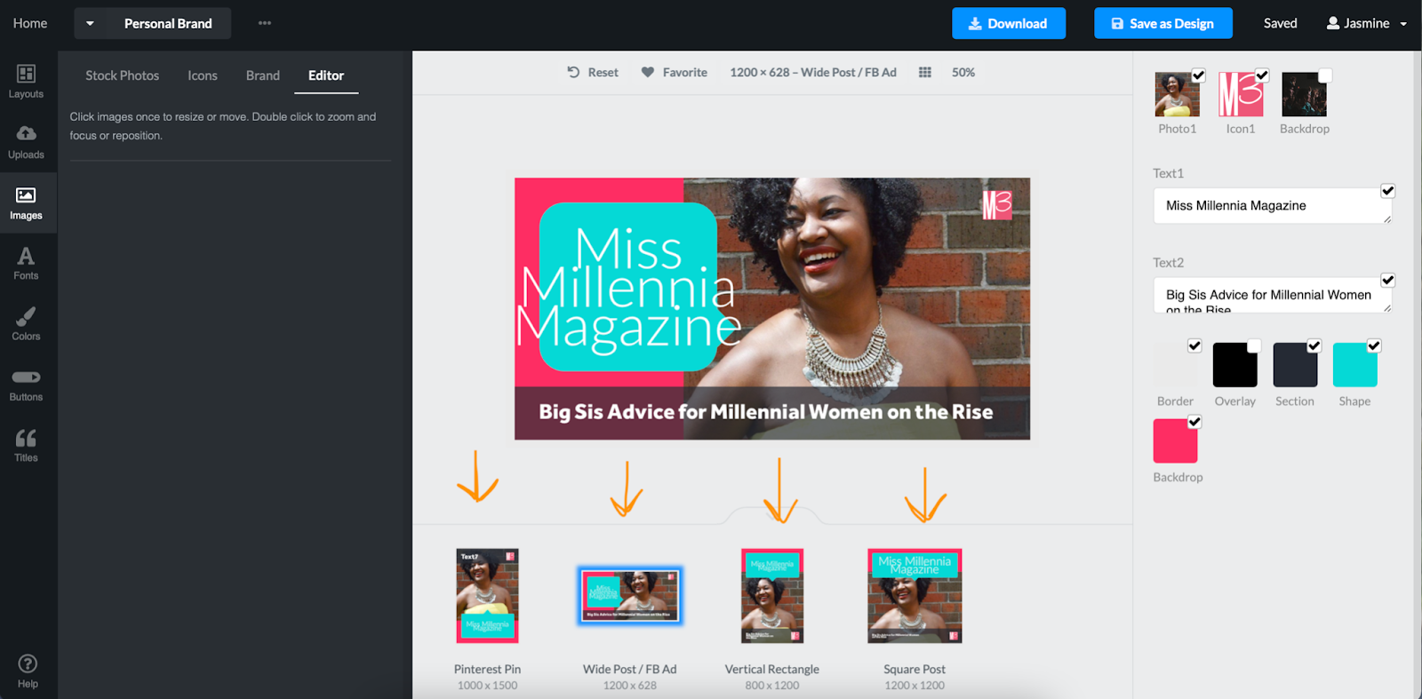1422x699 pixels.
Task: Toggle the Text1 checkbox
Action: coord(1388,191)
